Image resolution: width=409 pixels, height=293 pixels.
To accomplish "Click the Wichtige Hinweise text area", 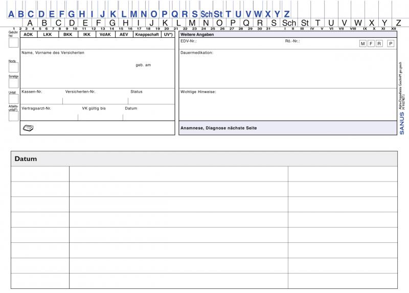I will [287, 106].
